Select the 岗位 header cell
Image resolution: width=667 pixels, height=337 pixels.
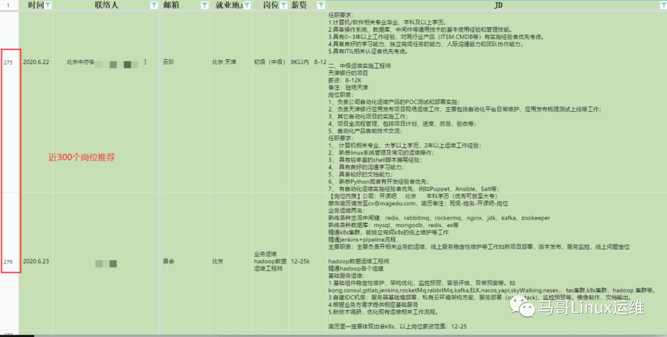[270, 5]
